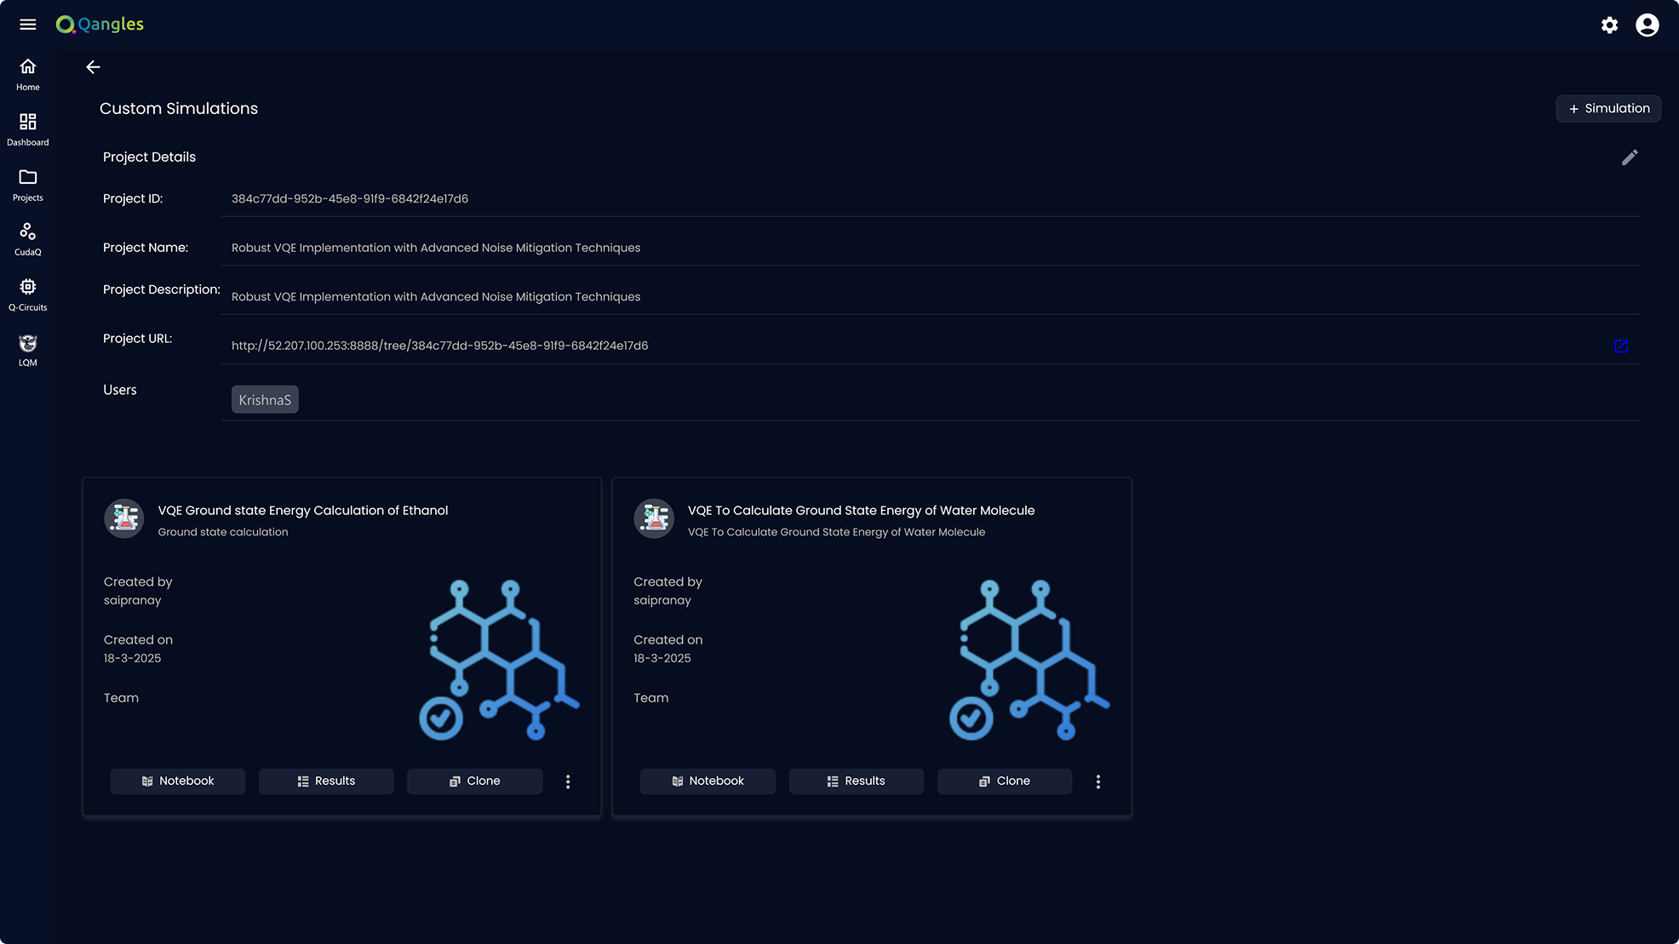Open CudaQ from the sidebar
Image resolution: width=1679 pixels, height=944 pixels.
point(28,240)
